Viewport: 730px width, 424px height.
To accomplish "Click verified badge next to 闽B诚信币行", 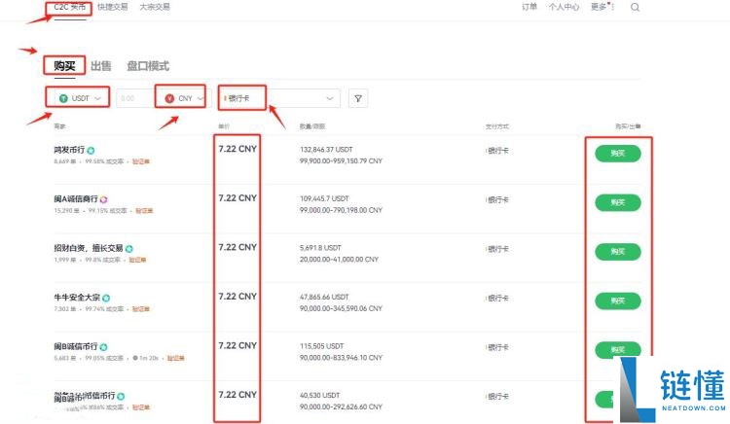I will pyautogui.click(x=103, y=347).
